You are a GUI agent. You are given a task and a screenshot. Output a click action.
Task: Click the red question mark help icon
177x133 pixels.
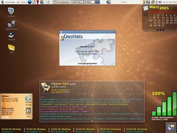click(x=38, y=2)
